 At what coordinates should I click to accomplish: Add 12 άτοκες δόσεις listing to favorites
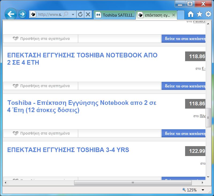(41, 133)
